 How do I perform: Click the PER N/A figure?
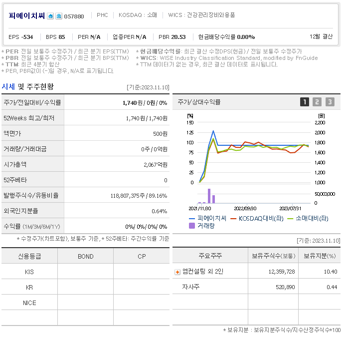pos(89,37)
